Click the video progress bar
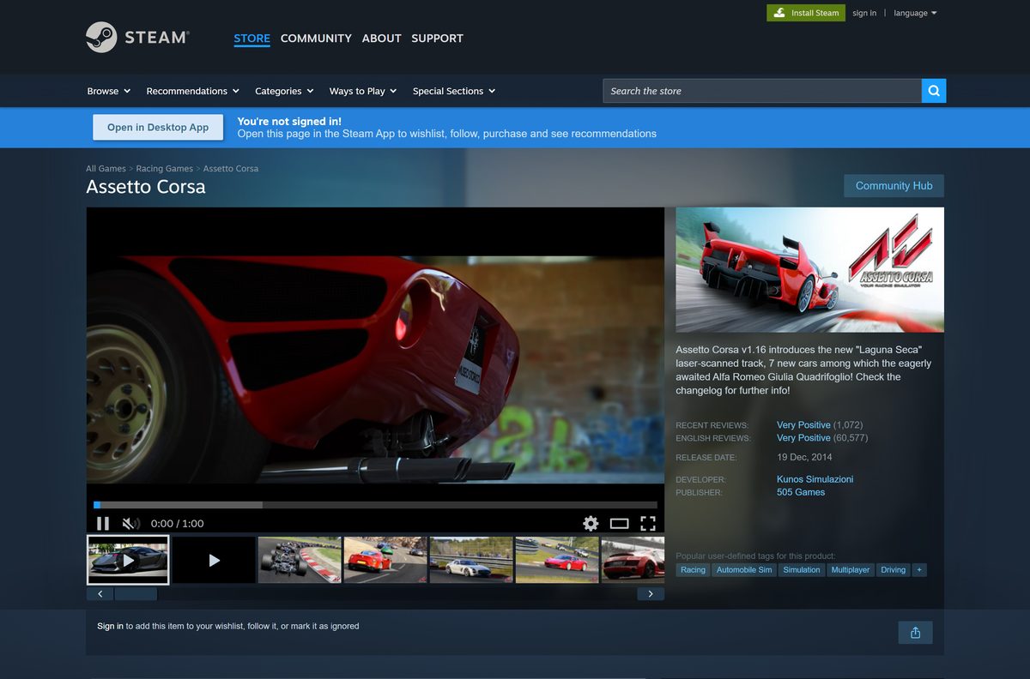This screenshot has width=1030, height=679. point(375,505)
